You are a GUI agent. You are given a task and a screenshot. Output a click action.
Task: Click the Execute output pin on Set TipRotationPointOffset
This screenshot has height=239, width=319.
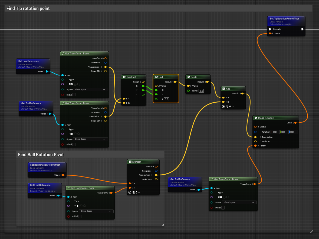[302, 29]
